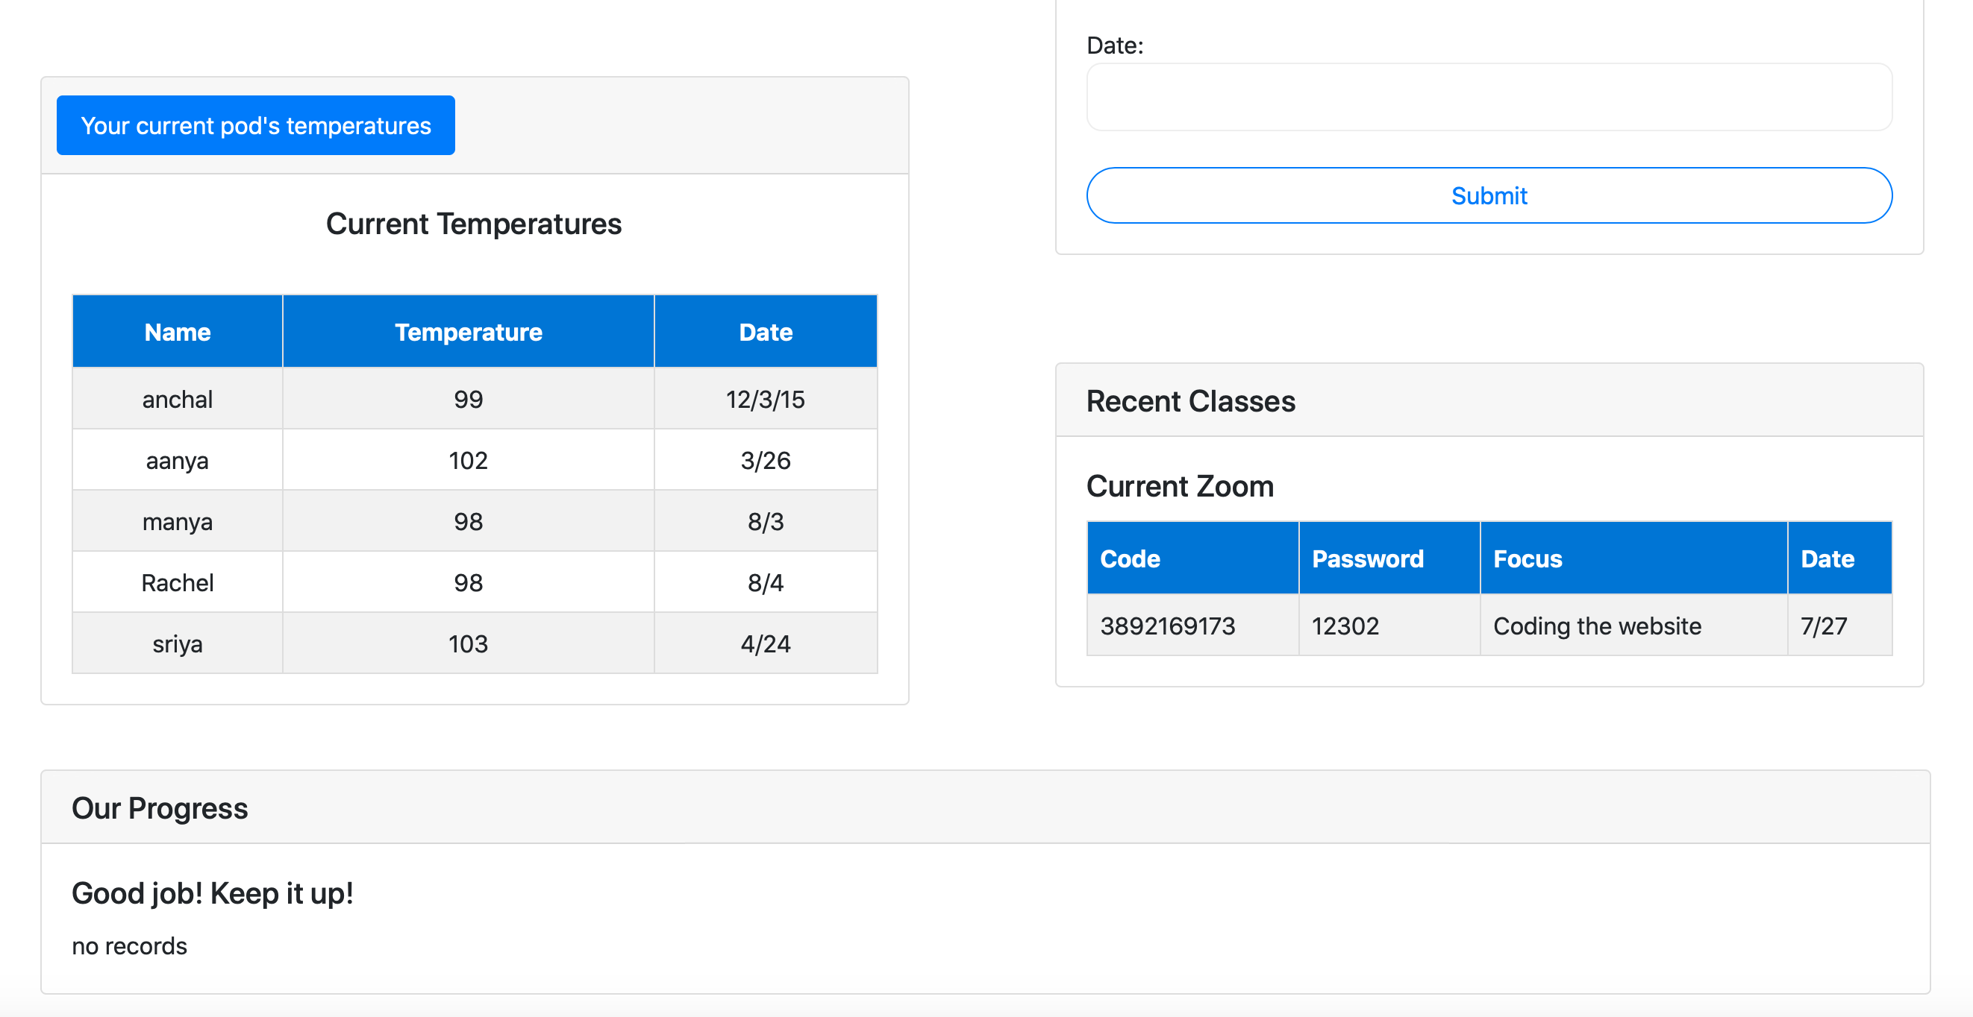
Task: Click manya's date cell 8/3
Action: [x=765, y=522]
